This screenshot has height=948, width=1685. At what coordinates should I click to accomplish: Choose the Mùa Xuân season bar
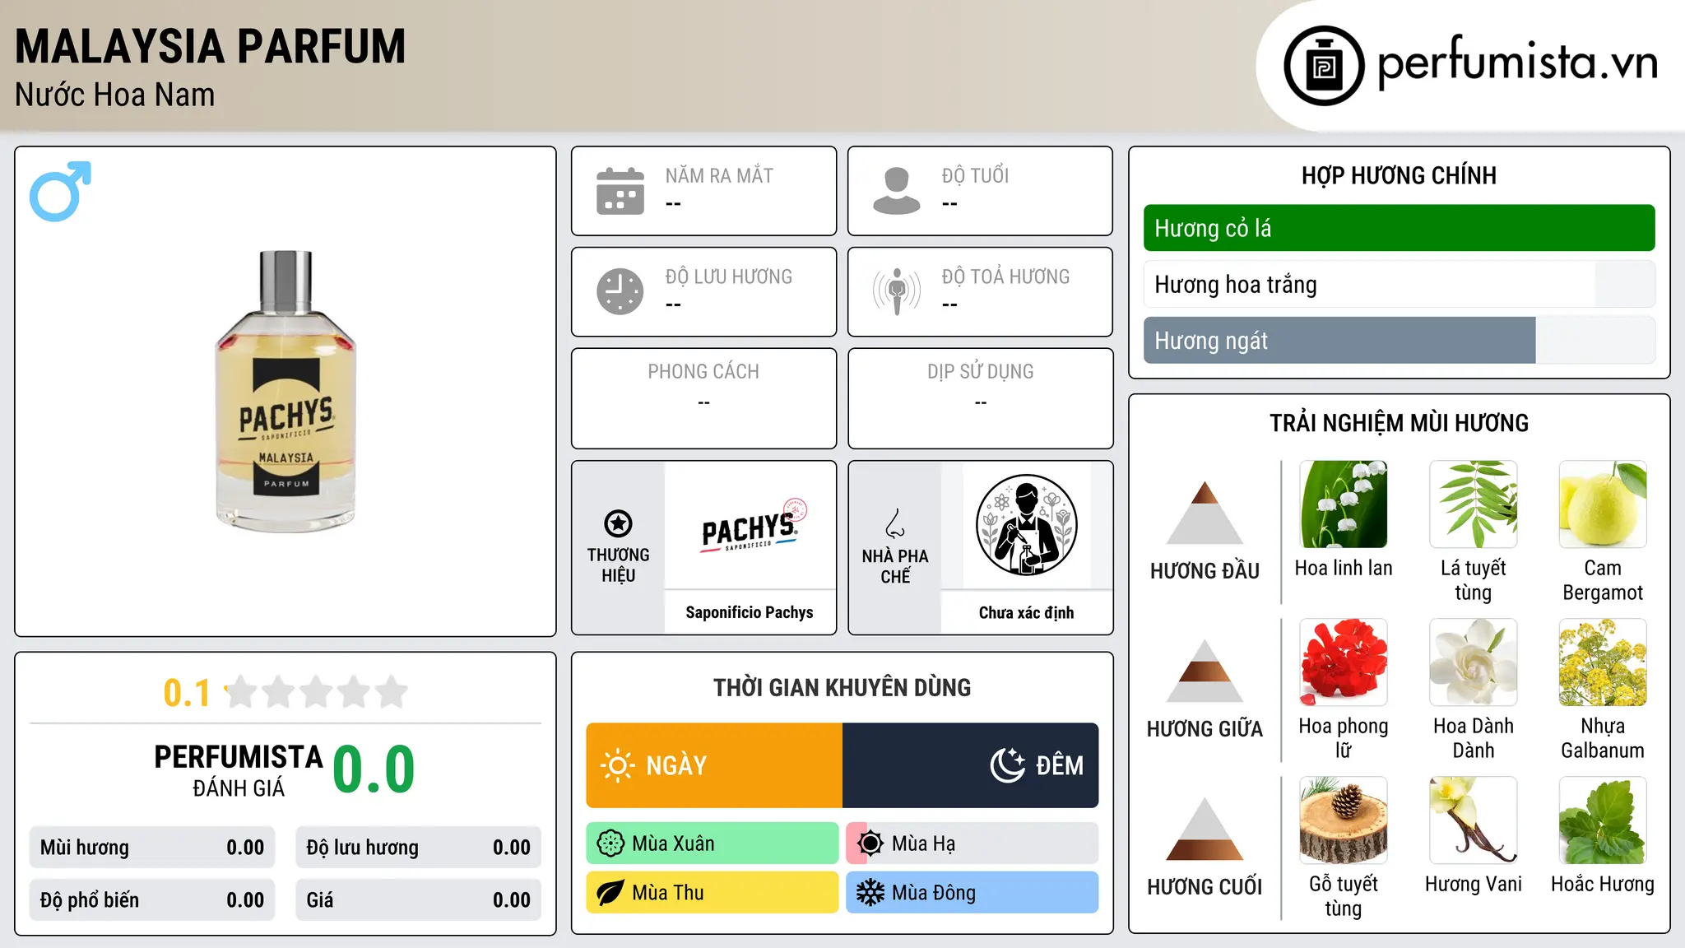[x=713, y=843]
